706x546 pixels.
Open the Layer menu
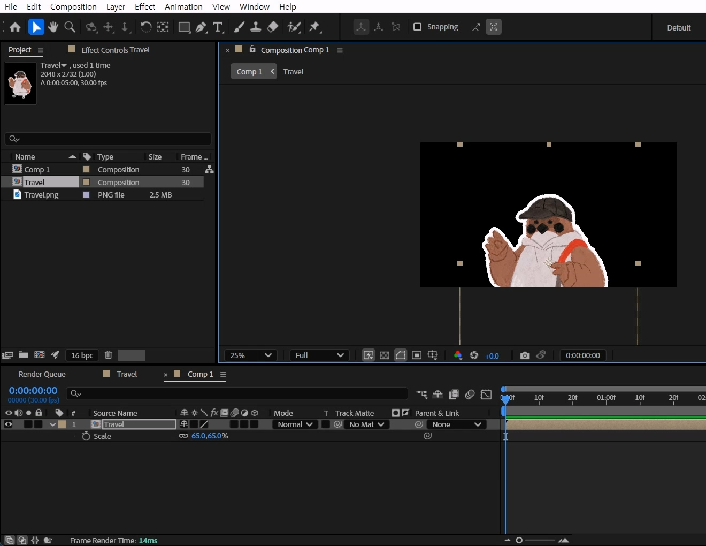click(116, 6)
